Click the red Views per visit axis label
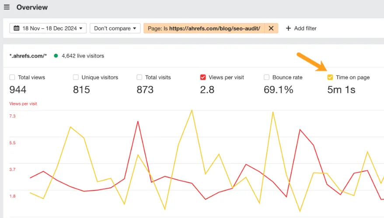This screenshot has width=384, height=218. coord(23,104)
